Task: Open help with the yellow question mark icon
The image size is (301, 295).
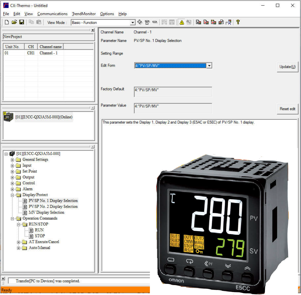Action: click(238, 22)
